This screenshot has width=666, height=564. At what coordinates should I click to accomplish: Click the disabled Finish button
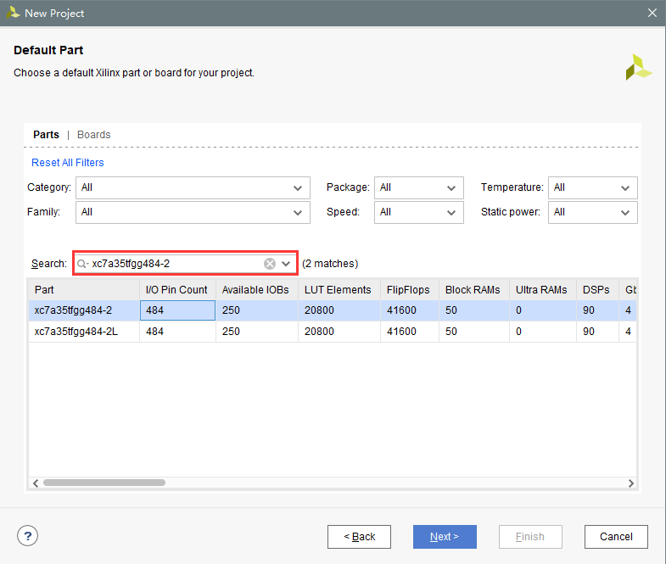(x=530, y=537)
